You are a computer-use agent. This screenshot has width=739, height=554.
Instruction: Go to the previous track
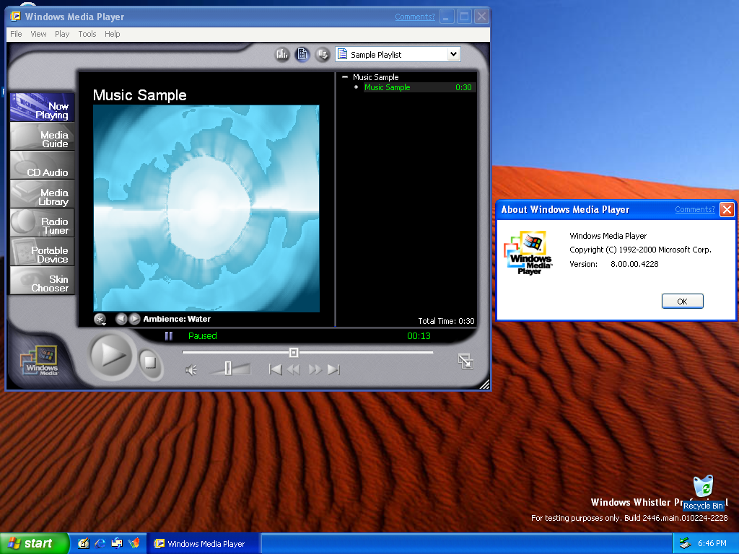pyautogui.click(x=275, y=369)
